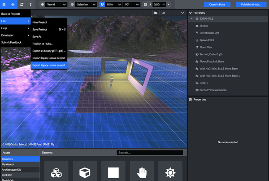Add the light element with sun icon
The height and width of the screenshot is (181, 269).
170,172
